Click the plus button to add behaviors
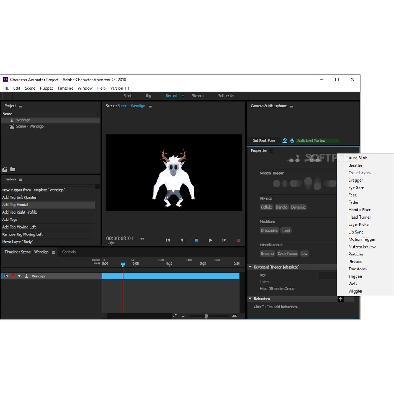Image resolution: width=394 pixels, height=394 pixels. 341,299
